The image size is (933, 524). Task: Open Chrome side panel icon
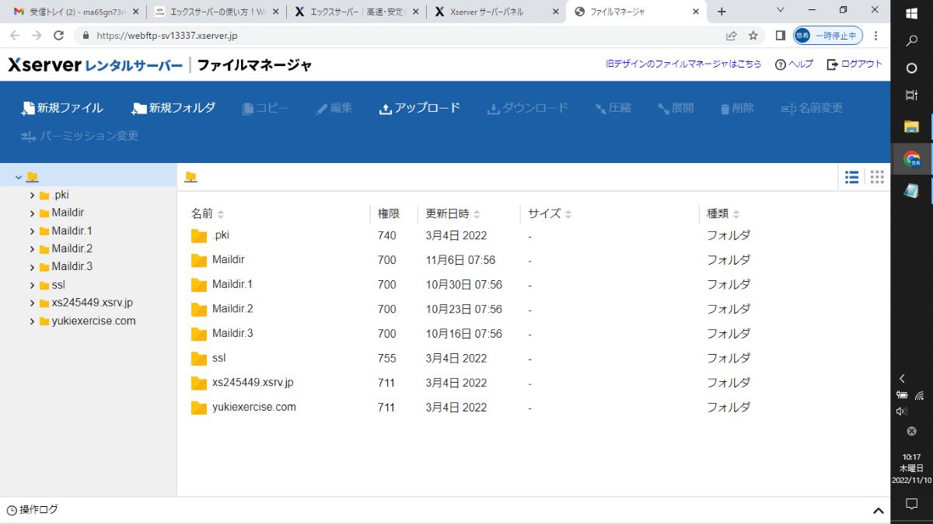780,36
